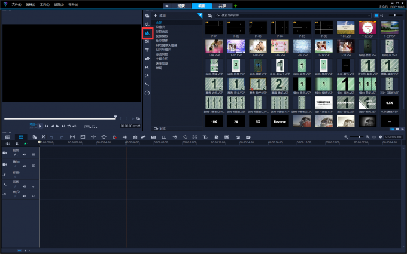Toggle the library panel pin corner
Image resolution: width=407 pixels, height=254 pixels.
[x=199, y=15]
